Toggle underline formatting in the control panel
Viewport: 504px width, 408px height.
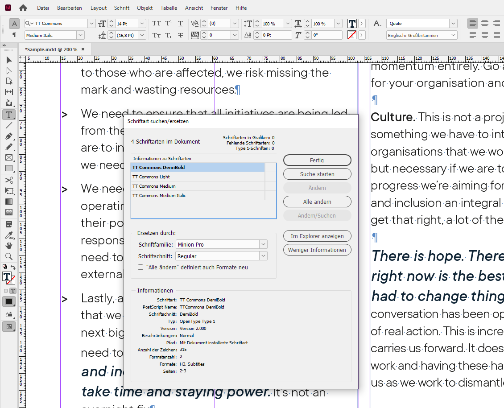point(180,23)
